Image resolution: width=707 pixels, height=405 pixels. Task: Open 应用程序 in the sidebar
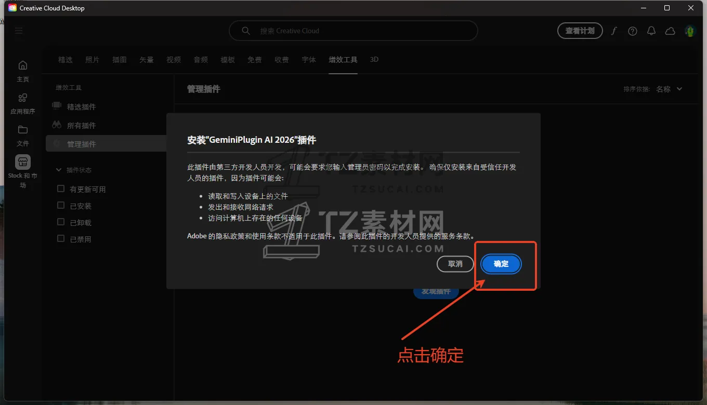click(23, 104)
